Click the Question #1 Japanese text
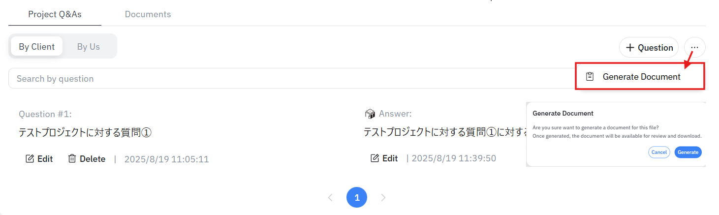 point(85,132)
